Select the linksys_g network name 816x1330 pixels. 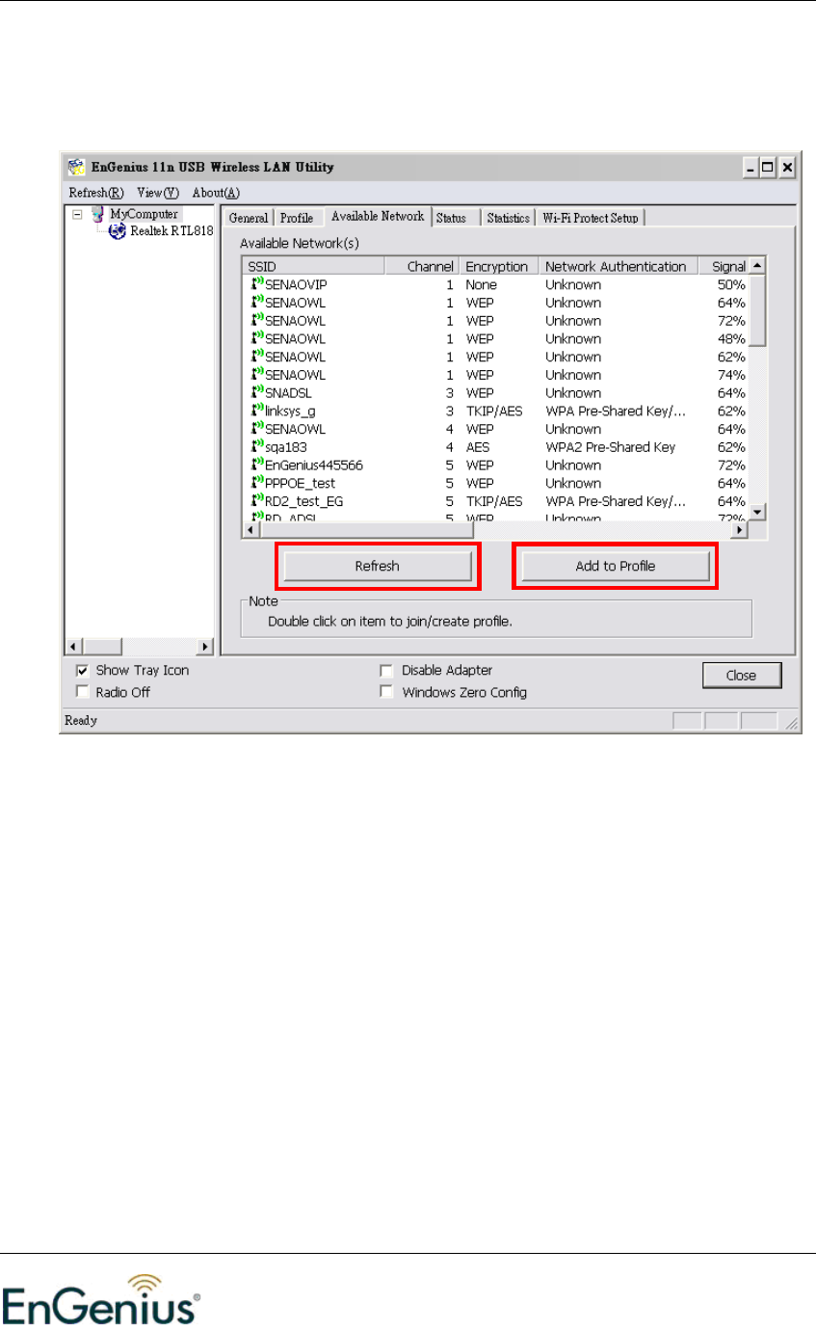tap(290, 412)
